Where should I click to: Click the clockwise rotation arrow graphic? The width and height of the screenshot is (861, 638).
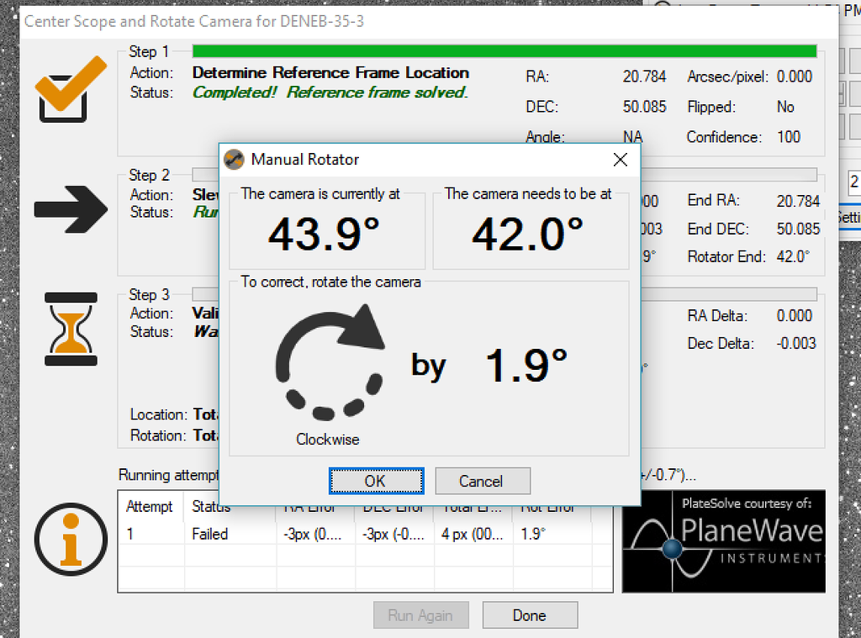(329, 362)
